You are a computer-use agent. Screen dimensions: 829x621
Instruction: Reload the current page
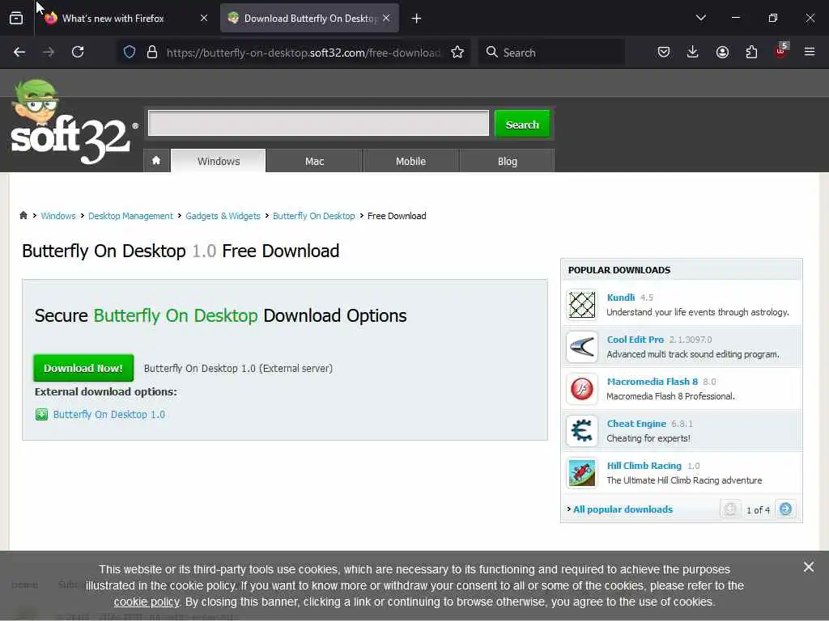(78, 53)
